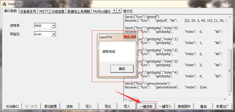Screen dimensions: 235x112
Task: Switch to the Modbus指令 tab
Action: (x=102, y=11)
